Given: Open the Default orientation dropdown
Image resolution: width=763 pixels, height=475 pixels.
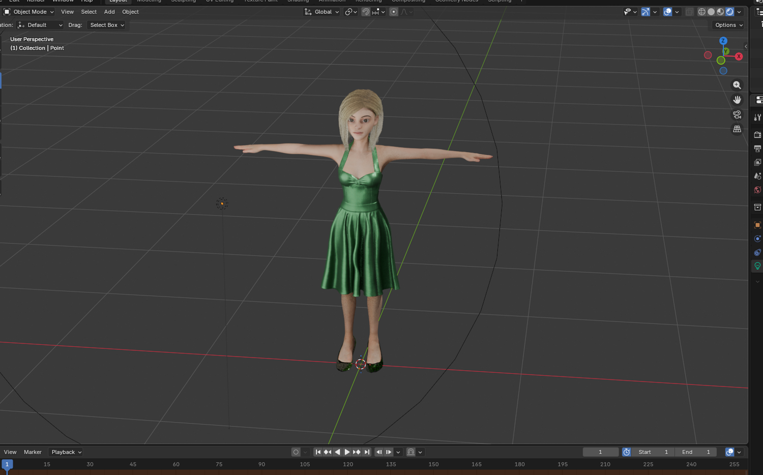Looking at the screenshot, I should (x=40, y=25).
